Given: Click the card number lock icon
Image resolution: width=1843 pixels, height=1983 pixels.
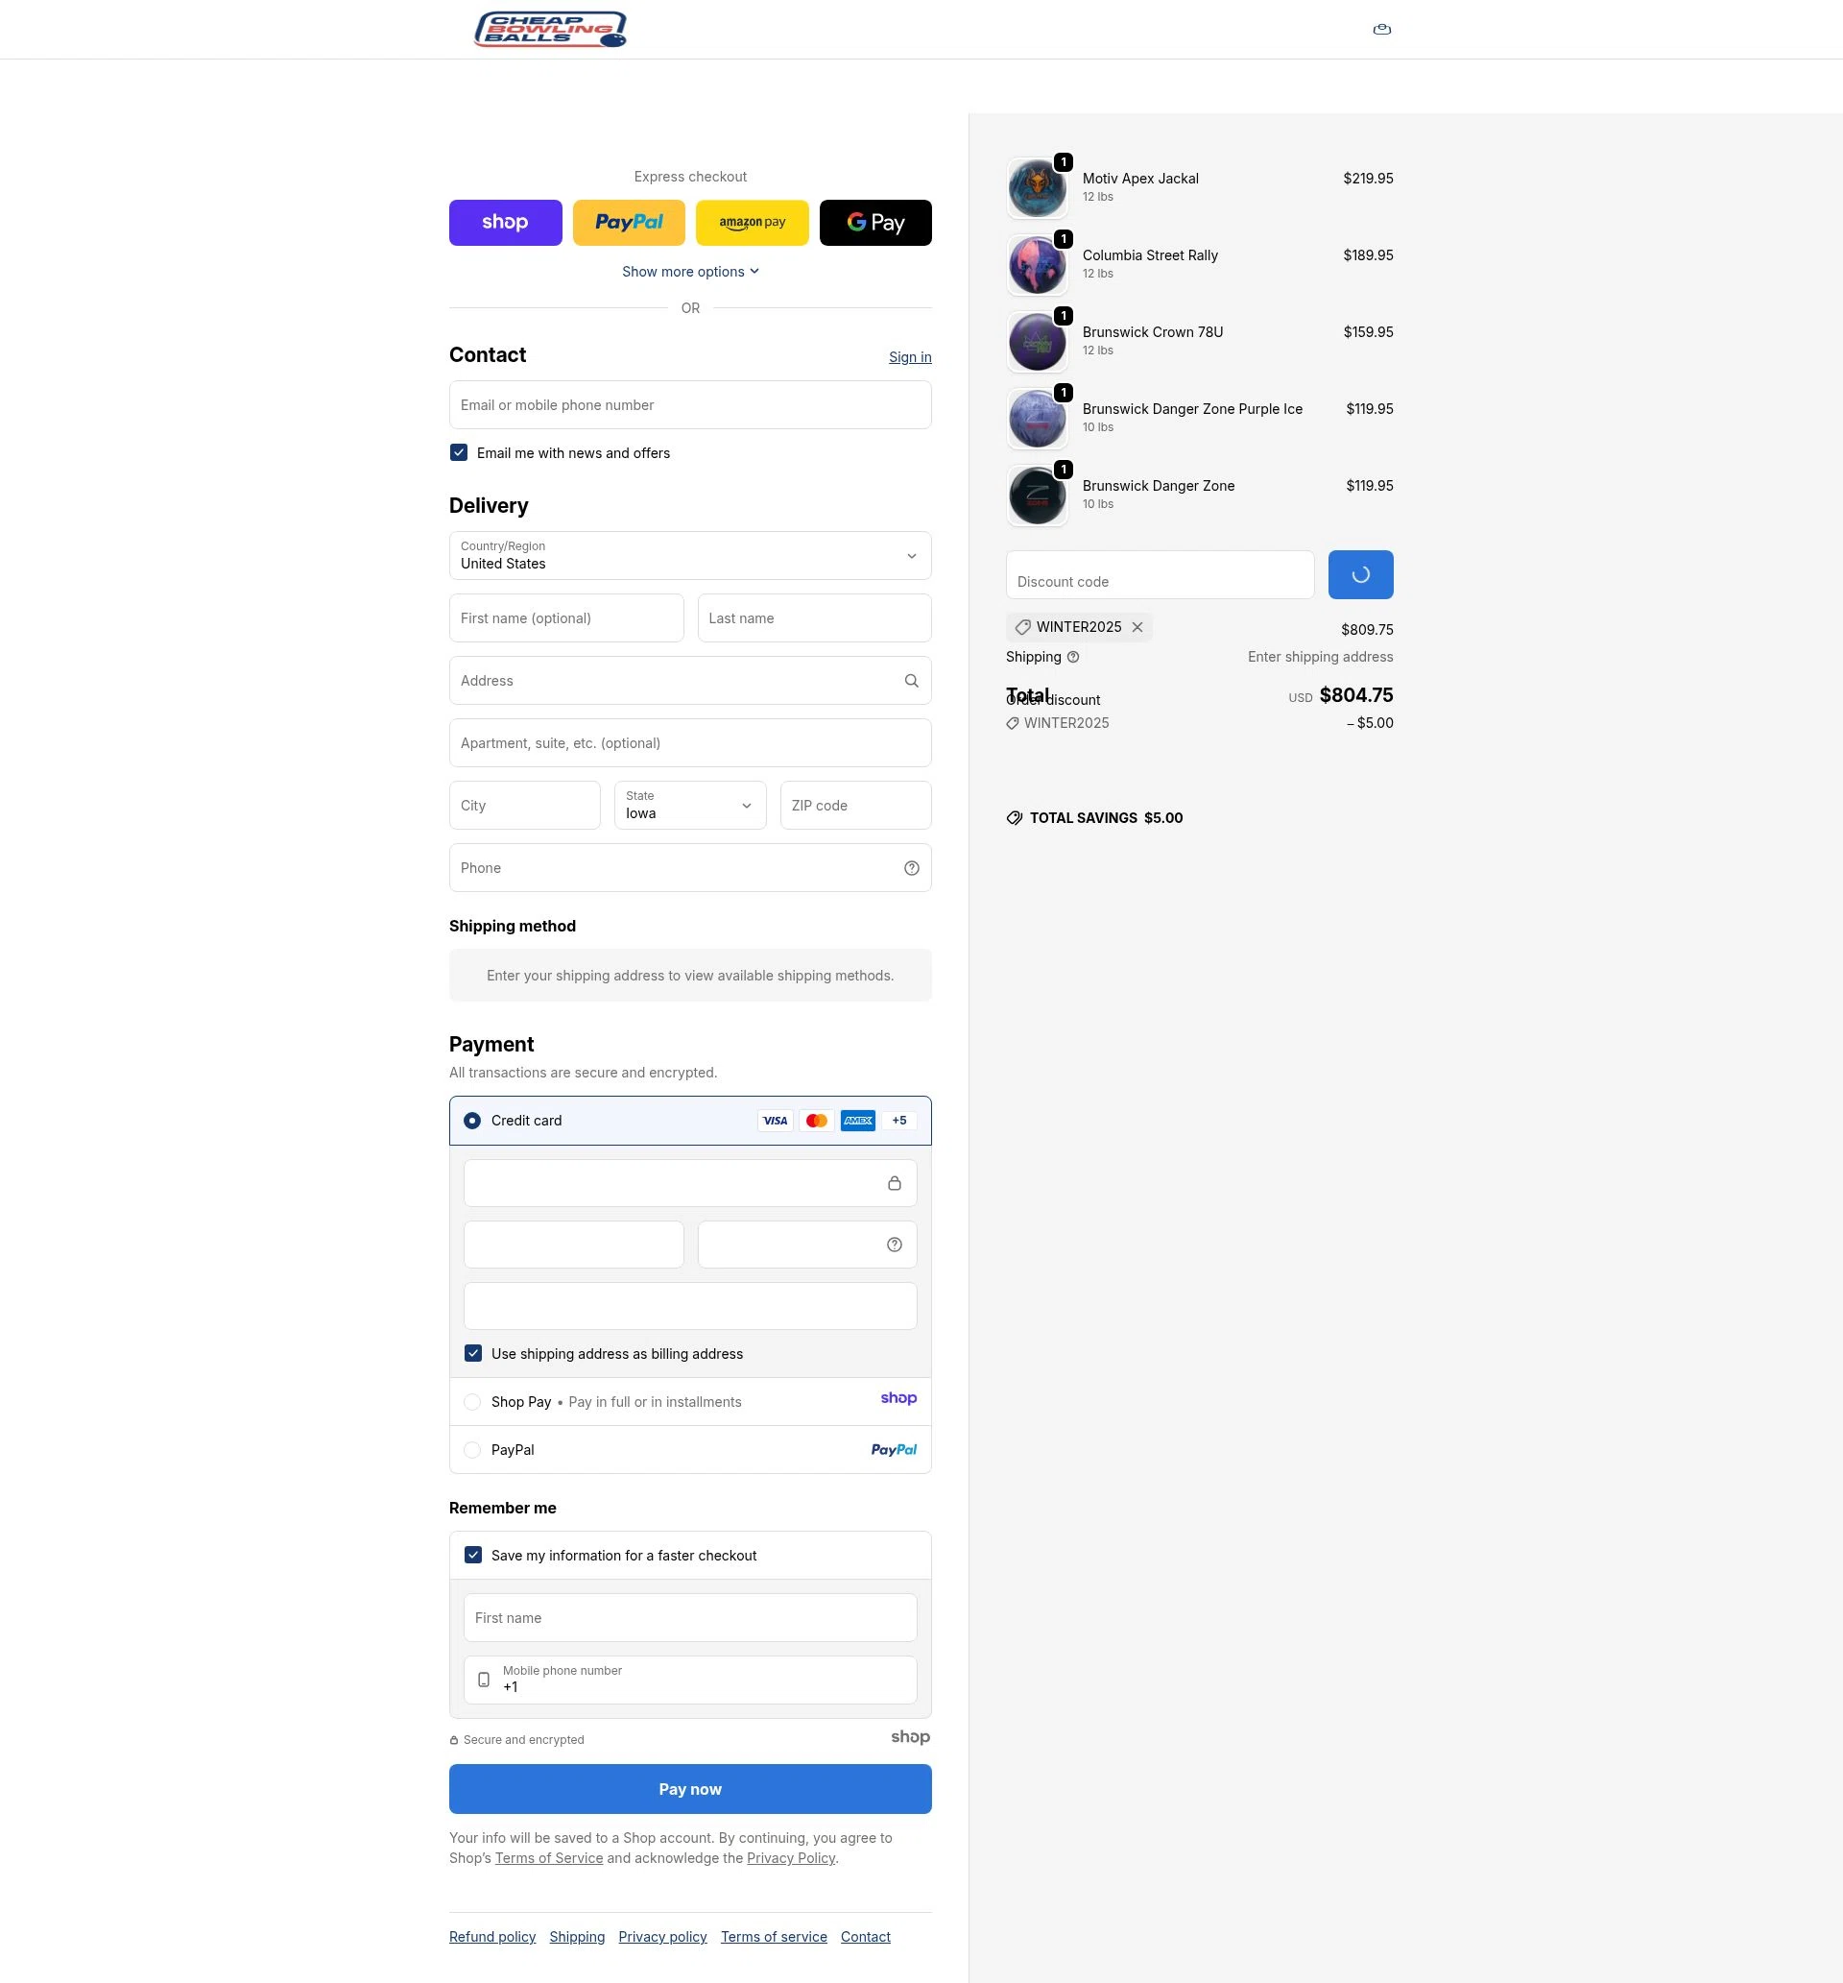Looking at the screenshot, I should 894,1183.
